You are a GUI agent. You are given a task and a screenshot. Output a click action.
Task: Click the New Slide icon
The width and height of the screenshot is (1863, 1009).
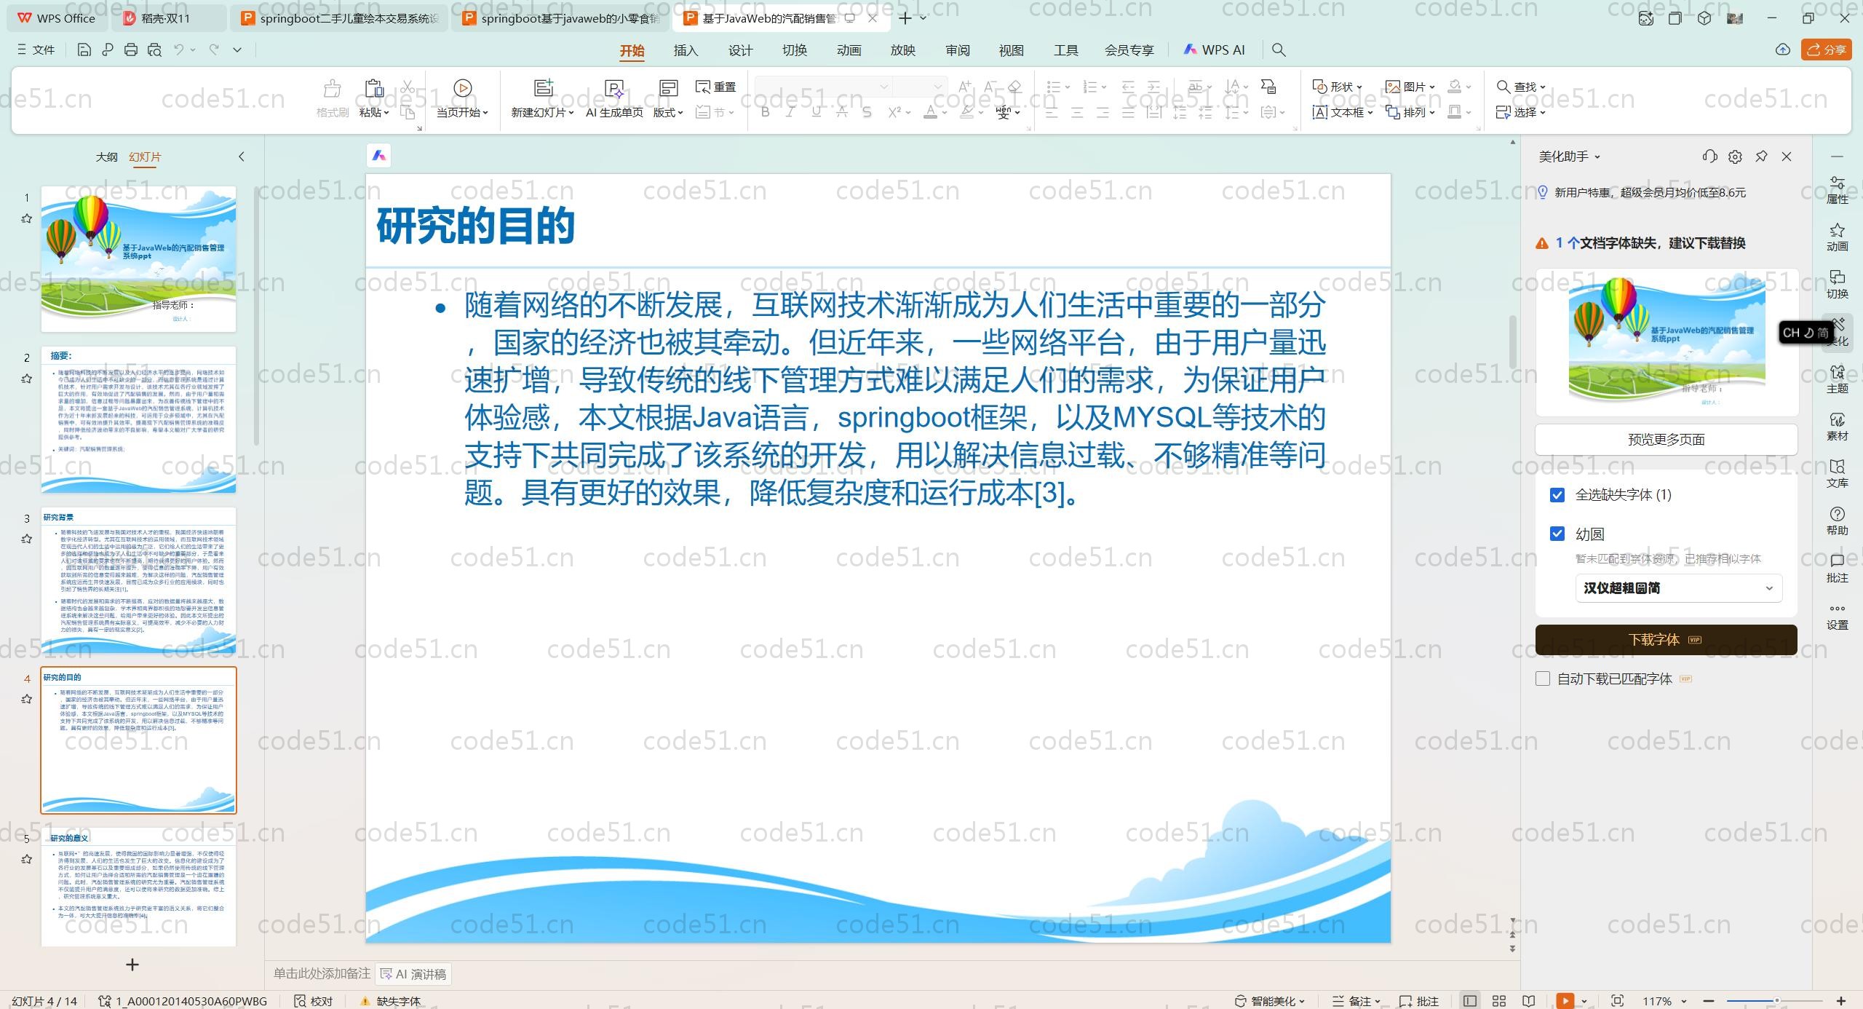543,88
